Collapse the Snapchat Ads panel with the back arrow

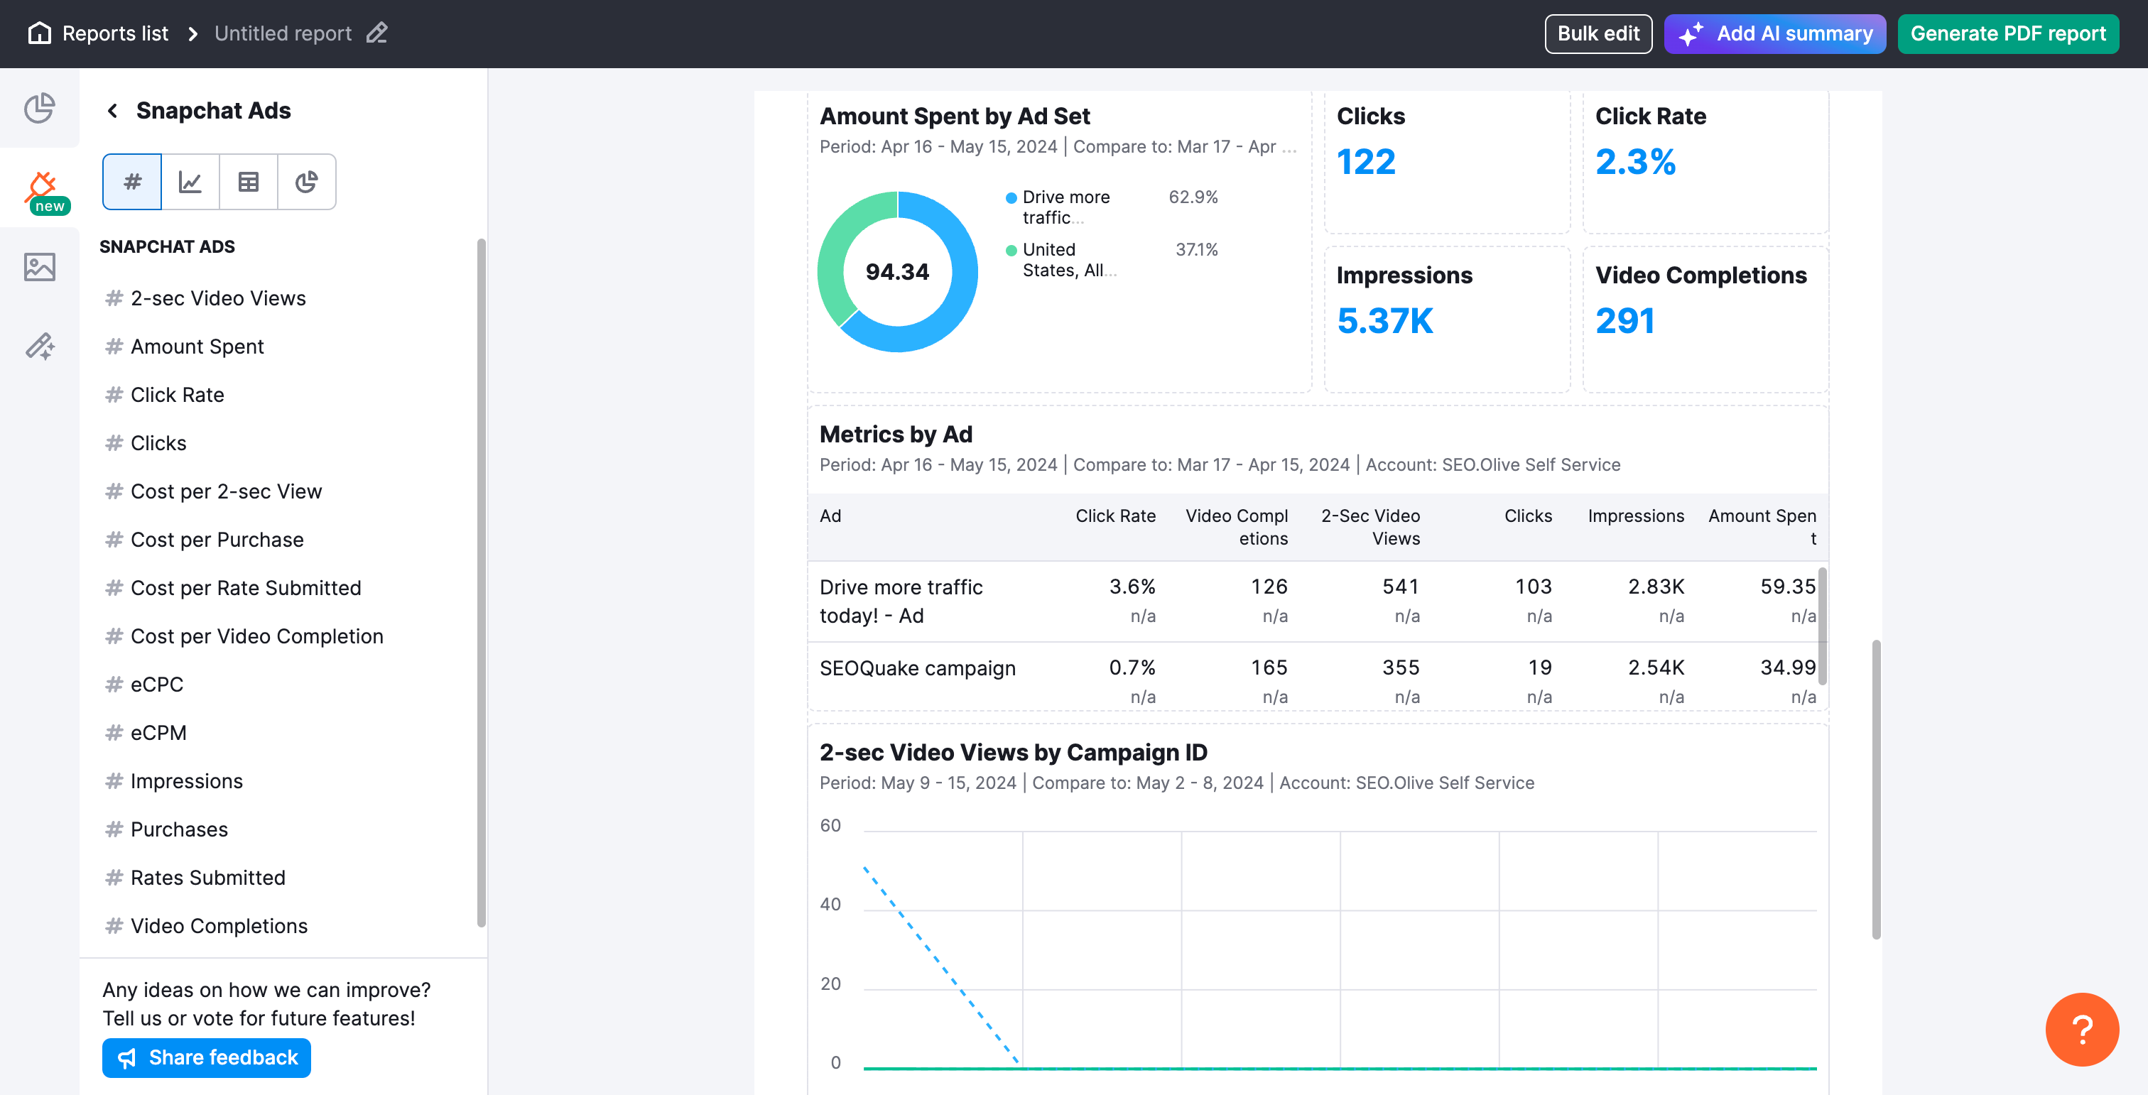coord(112,110)
